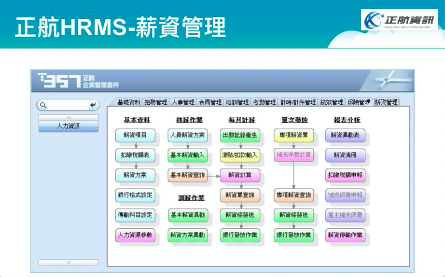Open 扣繳稅額申報

coord(345,175)
